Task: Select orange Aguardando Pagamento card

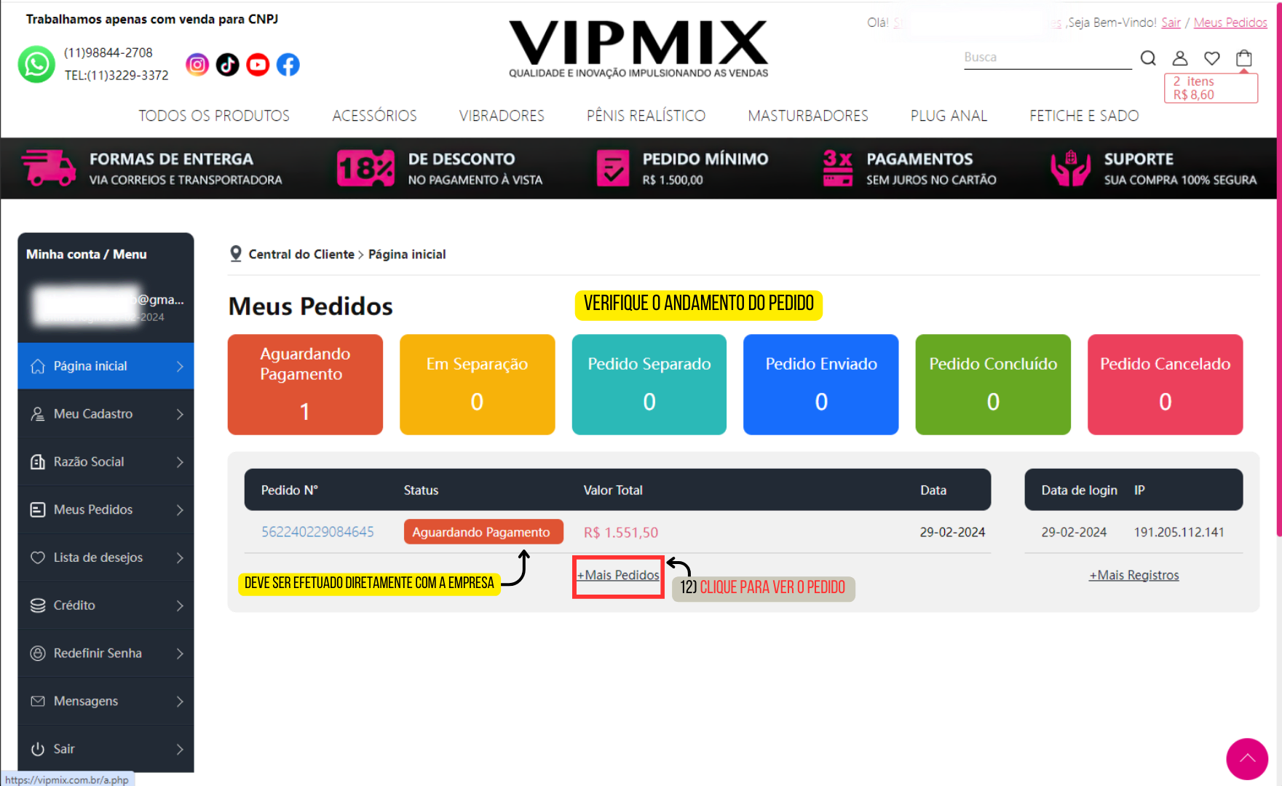Action: (305, 384)
